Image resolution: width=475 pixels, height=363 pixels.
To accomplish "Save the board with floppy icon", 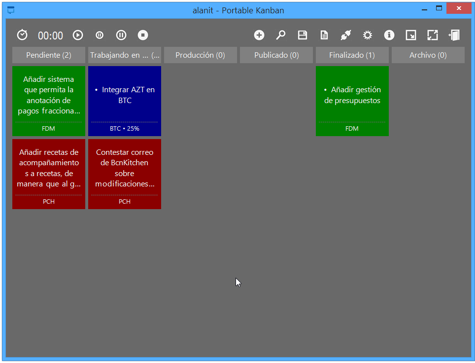I will [303, 35].
